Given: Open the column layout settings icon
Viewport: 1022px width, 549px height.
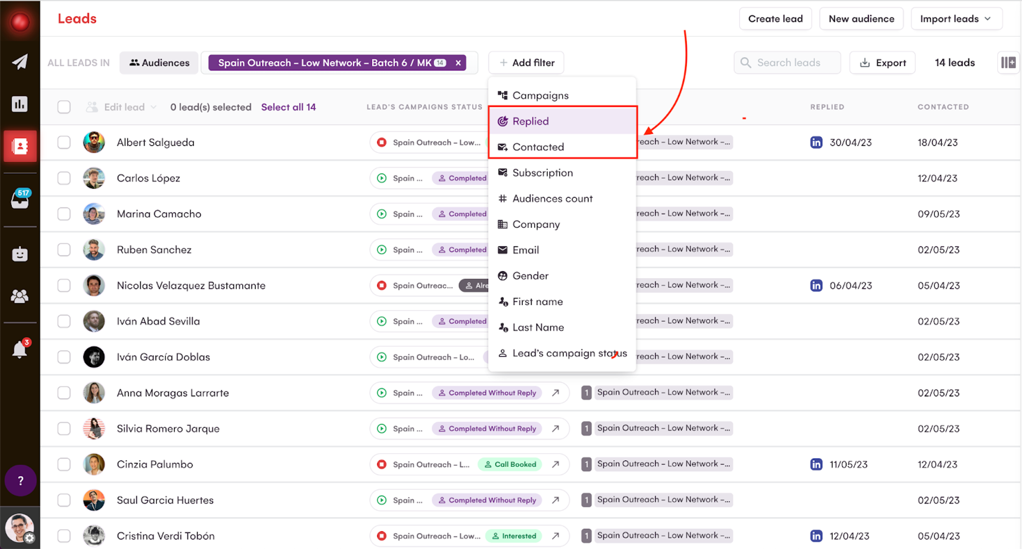Looking at the screenshot, I should click(x=1008, y=62).
